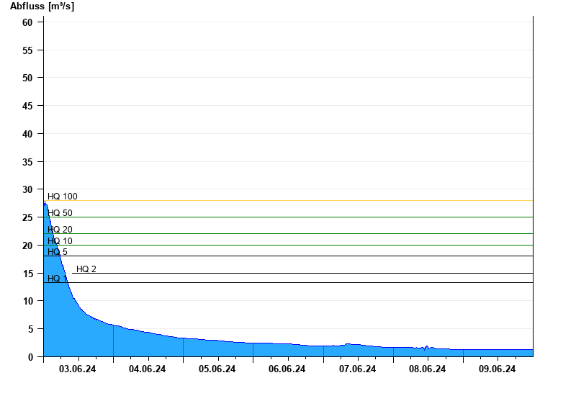Click the y-axis value '15'
This screenshot has height=396, width=576.
click(x=27, y=274)
